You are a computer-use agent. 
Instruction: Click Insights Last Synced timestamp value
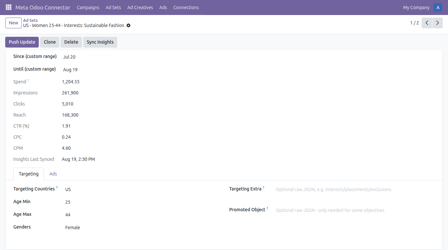78,159
